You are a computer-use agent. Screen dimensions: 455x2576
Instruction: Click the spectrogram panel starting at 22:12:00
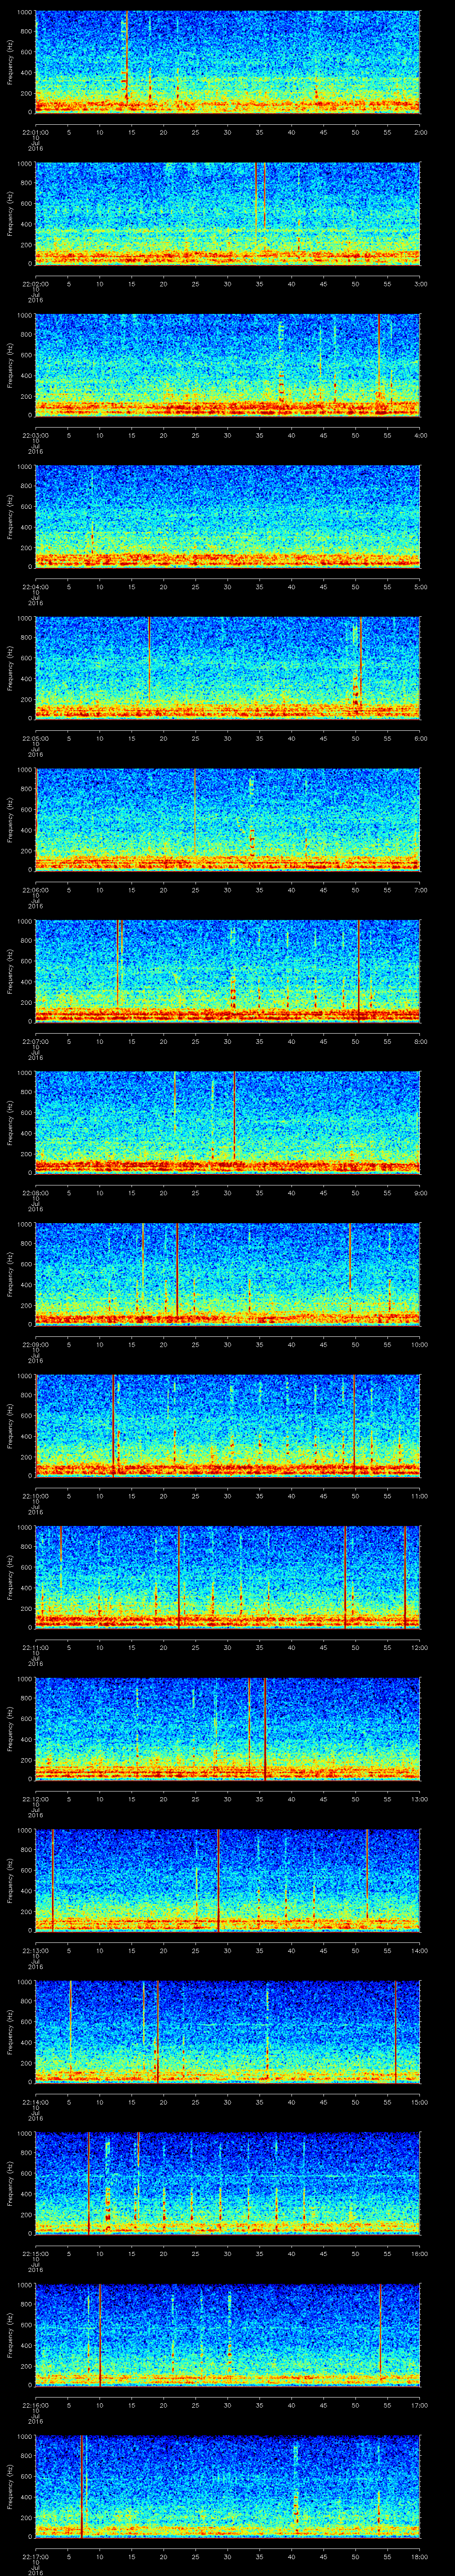[x=227, y=1728]
